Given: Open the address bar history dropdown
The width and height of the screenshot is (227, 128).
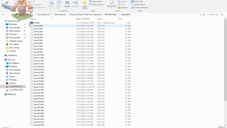Looking at the screenshot, I should click(x=201, y=15).
